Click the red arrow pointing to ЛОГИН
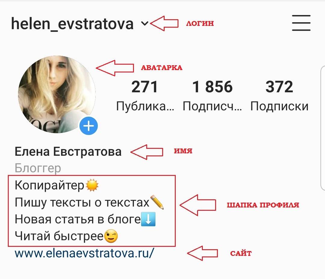The image size is (325, 279). coord(164,23)
